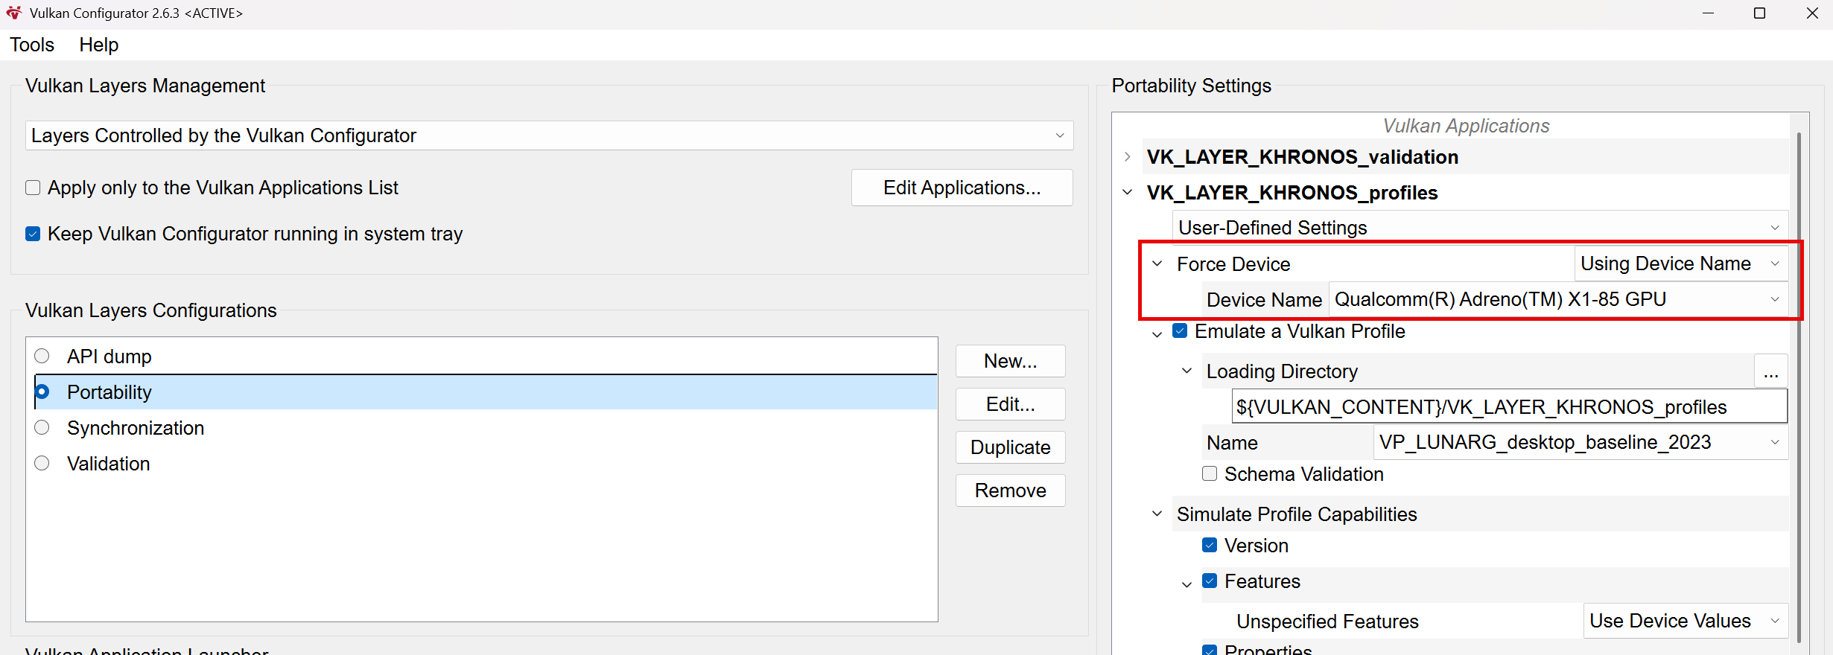This screenshot has height=655, width=1833.
Task: Click the Vulkan Applications header text
Action: [x=1466, y=126]
